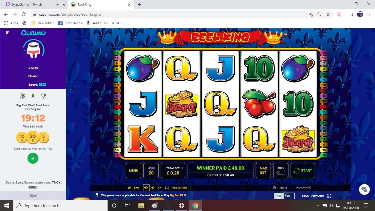Open the LINES 20 selector
Viewport: 375px width, 211px height.
coord(151,171)
